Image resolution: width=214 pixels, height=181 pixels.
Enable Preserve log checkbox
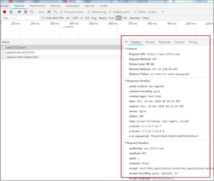89,12
